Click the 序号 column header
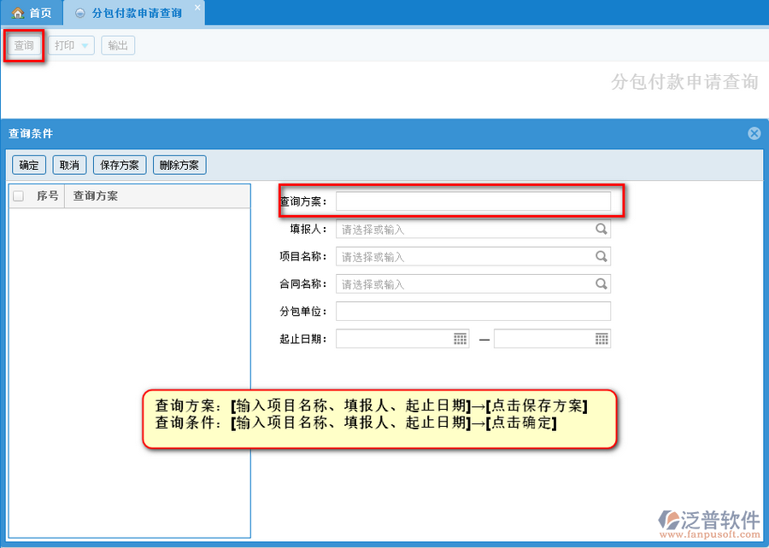 coord(48,195)
